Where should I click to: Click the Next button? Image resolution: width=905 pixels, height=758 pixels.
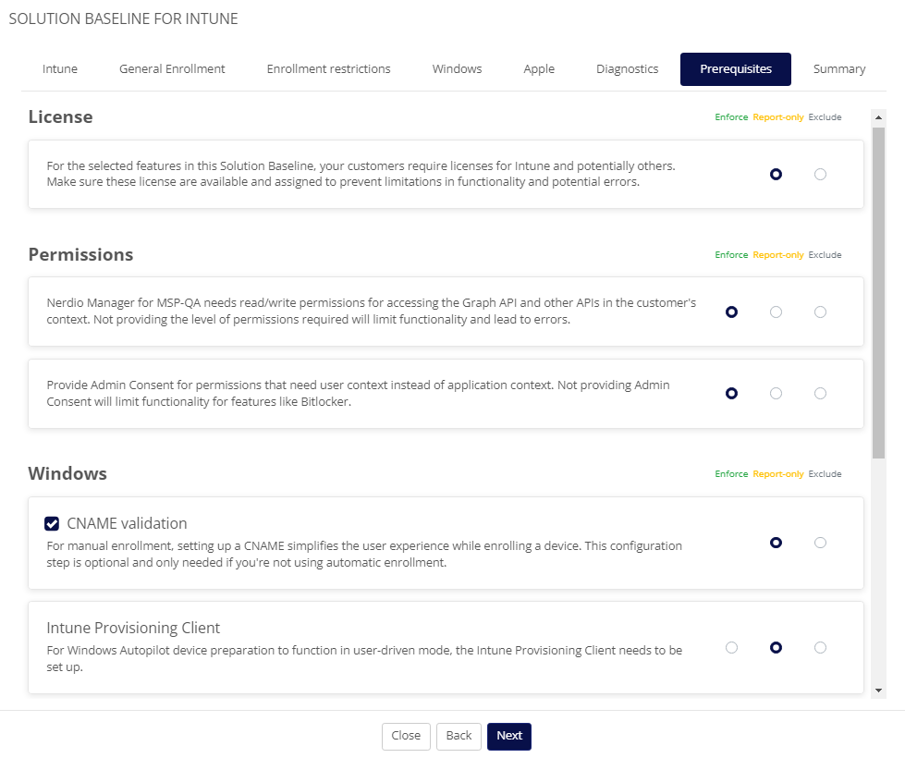509,736
